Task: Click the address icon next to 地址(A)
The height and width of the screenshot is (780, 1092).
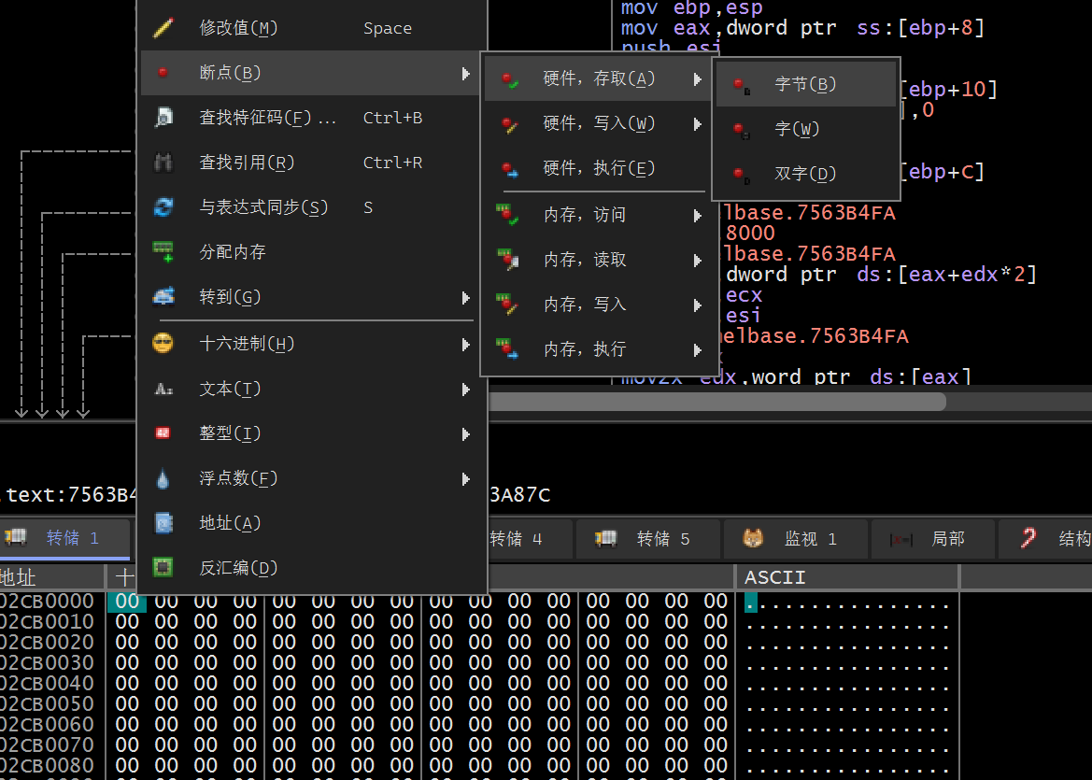Action: [x=163, y=523]
